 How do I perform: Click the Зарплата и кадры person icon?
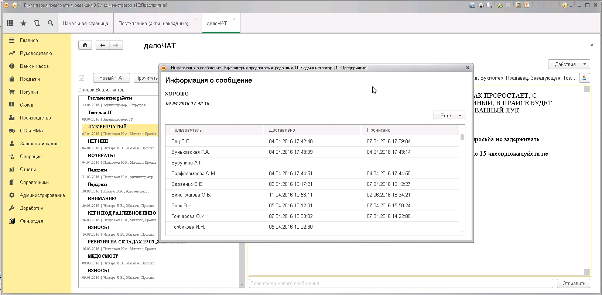pyautogui.click(x=12, y=143)
